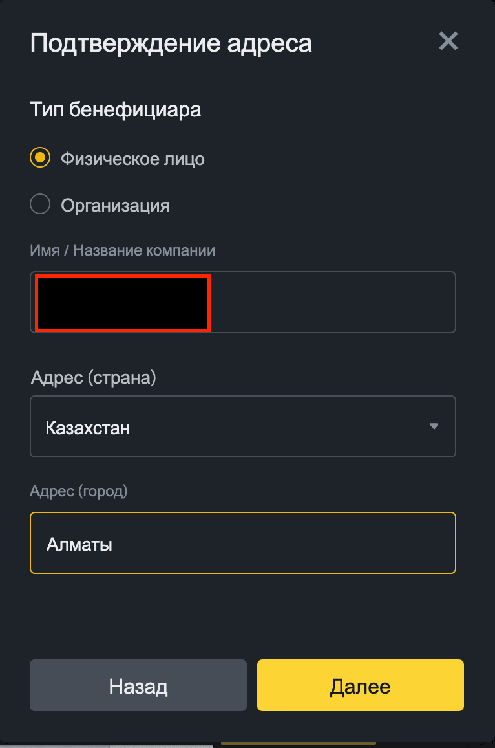This screenshot has height=748, width=495.
Task: Click the empty radio circle beside Организация
Action: (x=39, y=204)
